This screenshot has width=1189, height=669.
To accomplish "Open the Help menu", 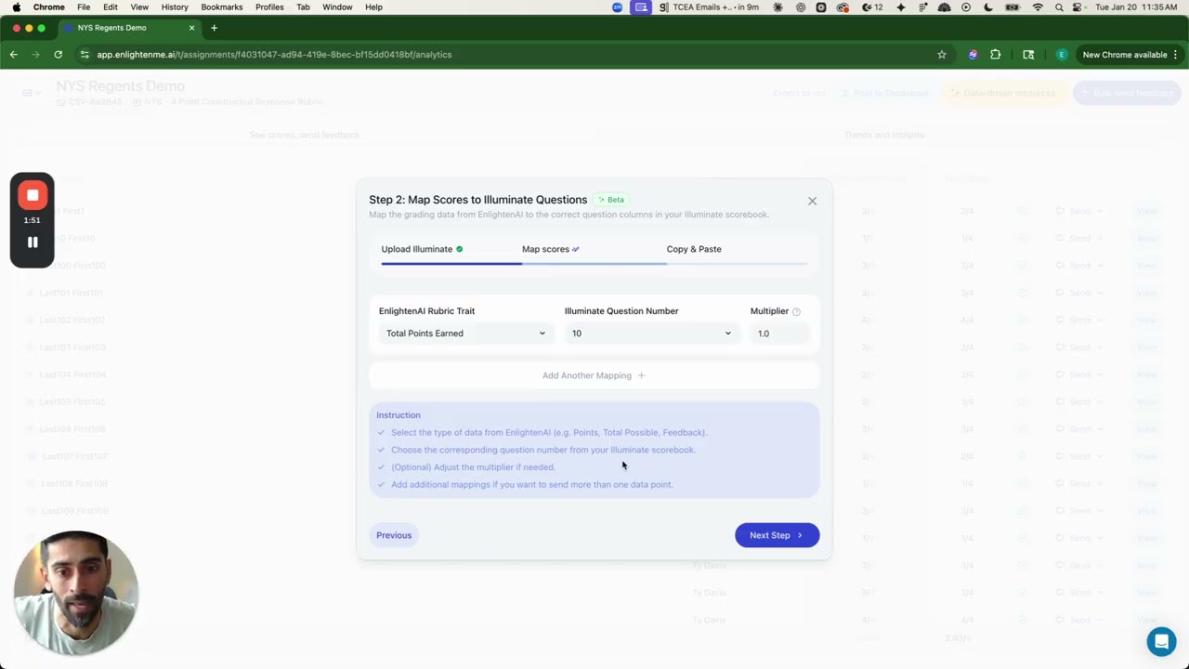I will (373, 7).
